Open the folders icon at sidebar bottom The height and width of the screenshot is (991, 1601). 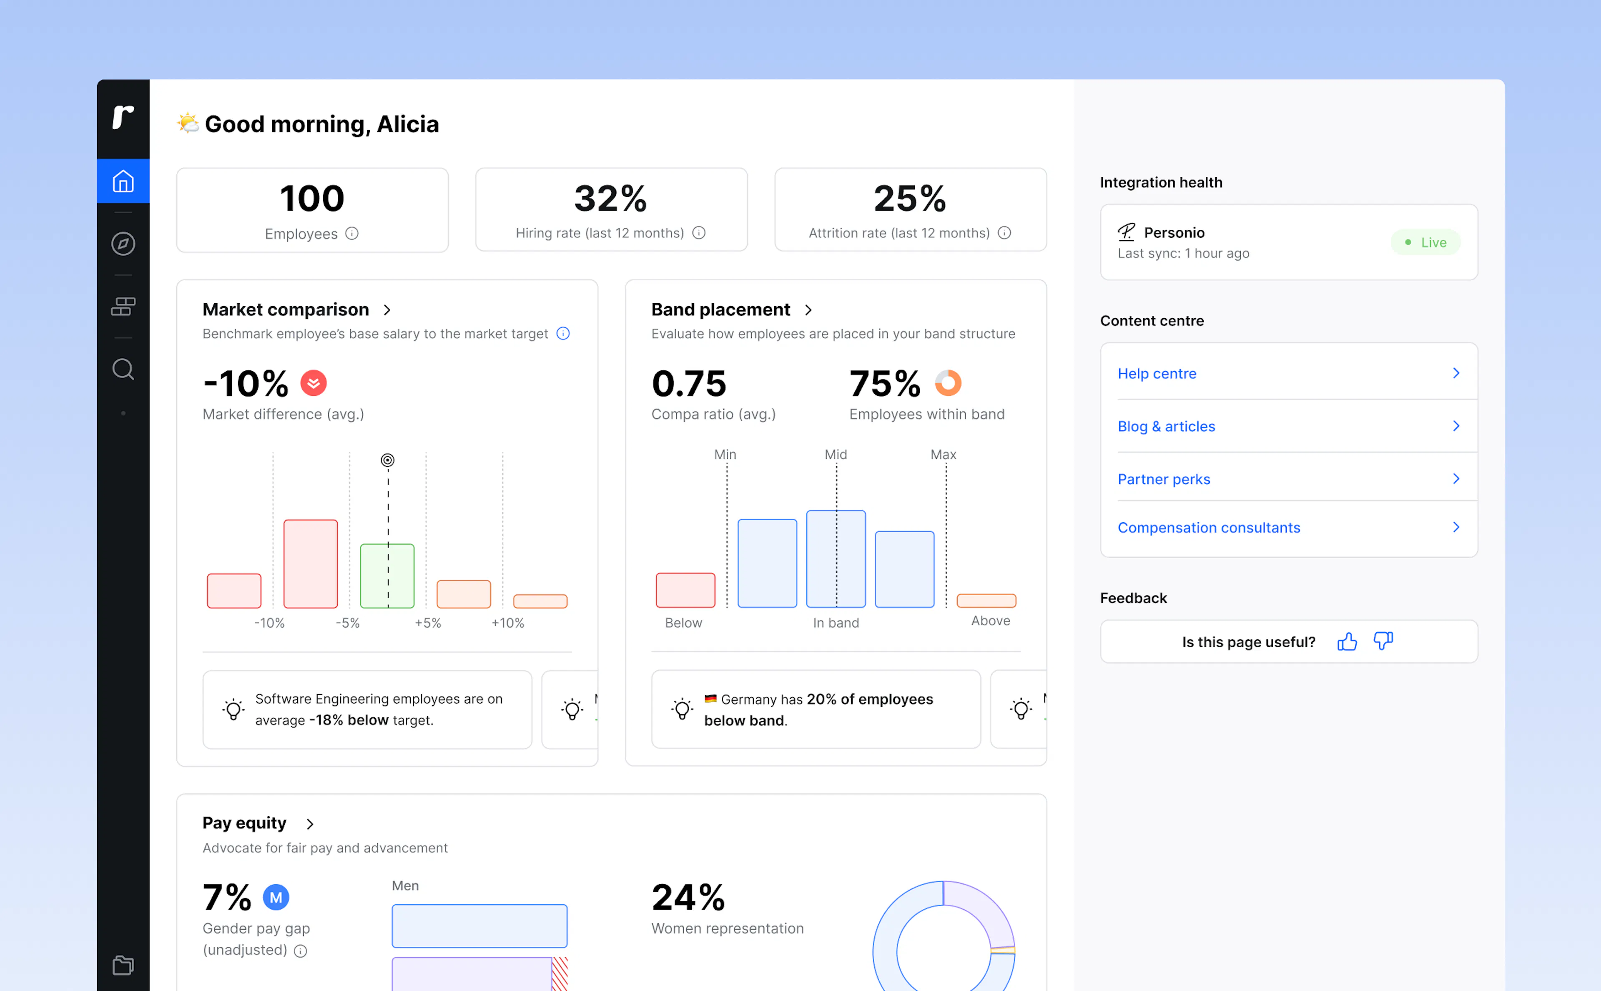[123, 965]
